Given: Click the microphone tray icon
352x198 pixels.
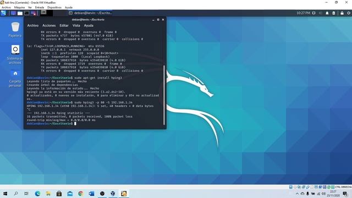Looking at the screenshot, I should pyautogui.click(x=307, y=194).
